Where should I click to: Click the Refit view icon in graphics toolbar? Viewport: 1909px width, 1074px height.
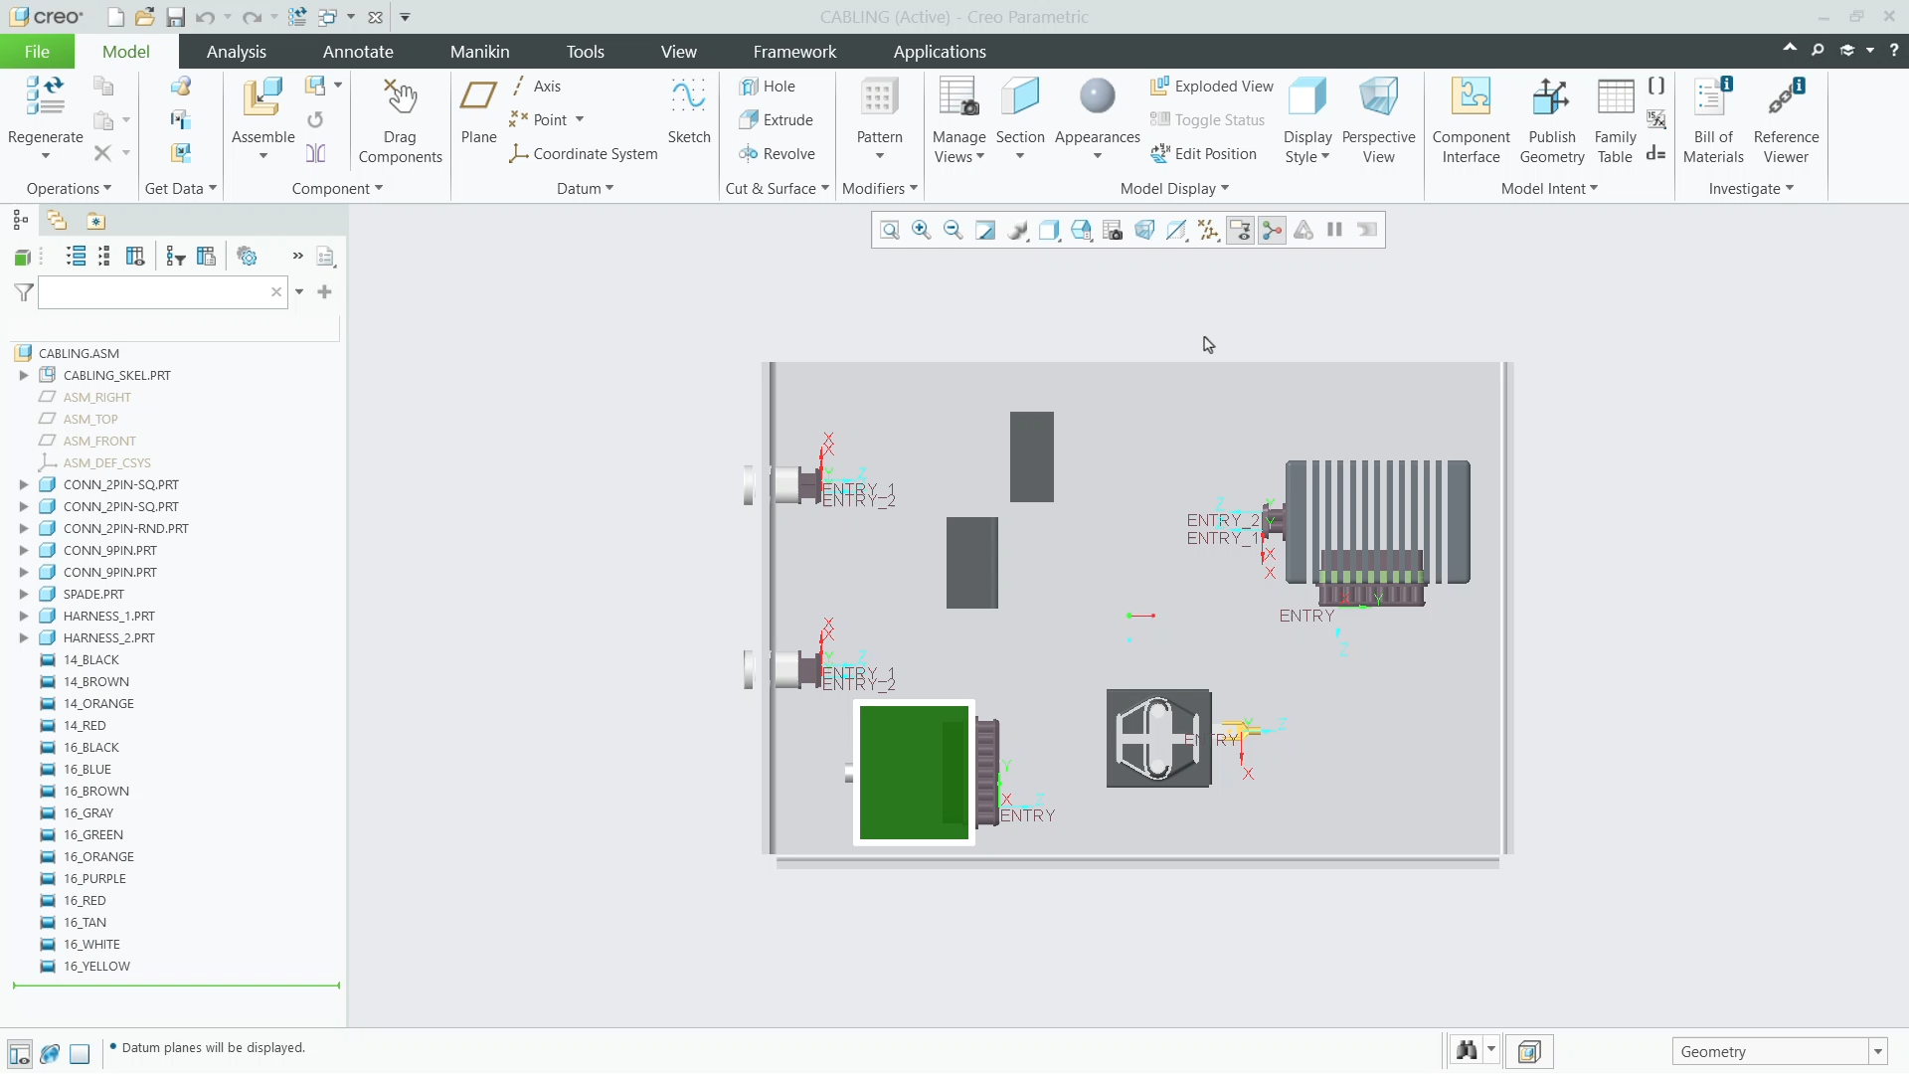(890, 231)
